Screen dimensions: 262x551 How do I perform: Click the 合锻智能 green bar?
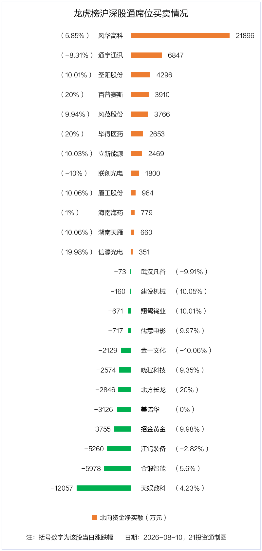click(x=118, y=468)
